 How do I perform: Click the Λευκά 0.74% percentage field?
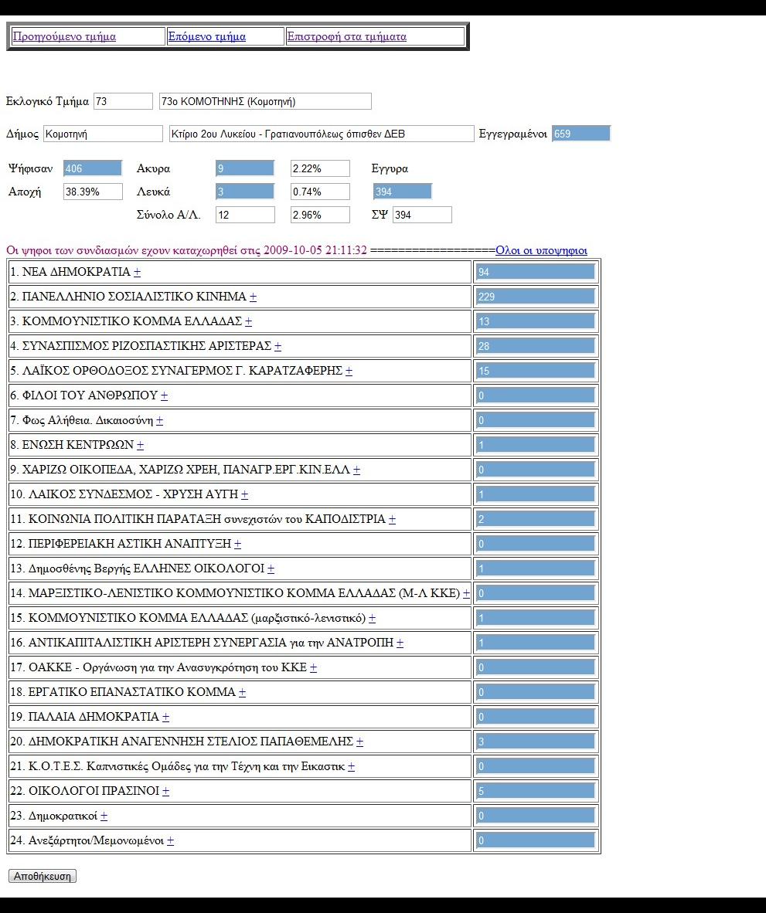(320, 192)
